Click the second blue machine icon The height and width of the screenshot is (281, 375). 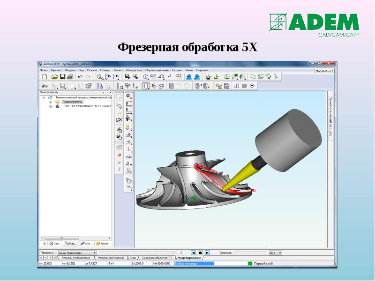pyautogui.click(x=197, y=77)
